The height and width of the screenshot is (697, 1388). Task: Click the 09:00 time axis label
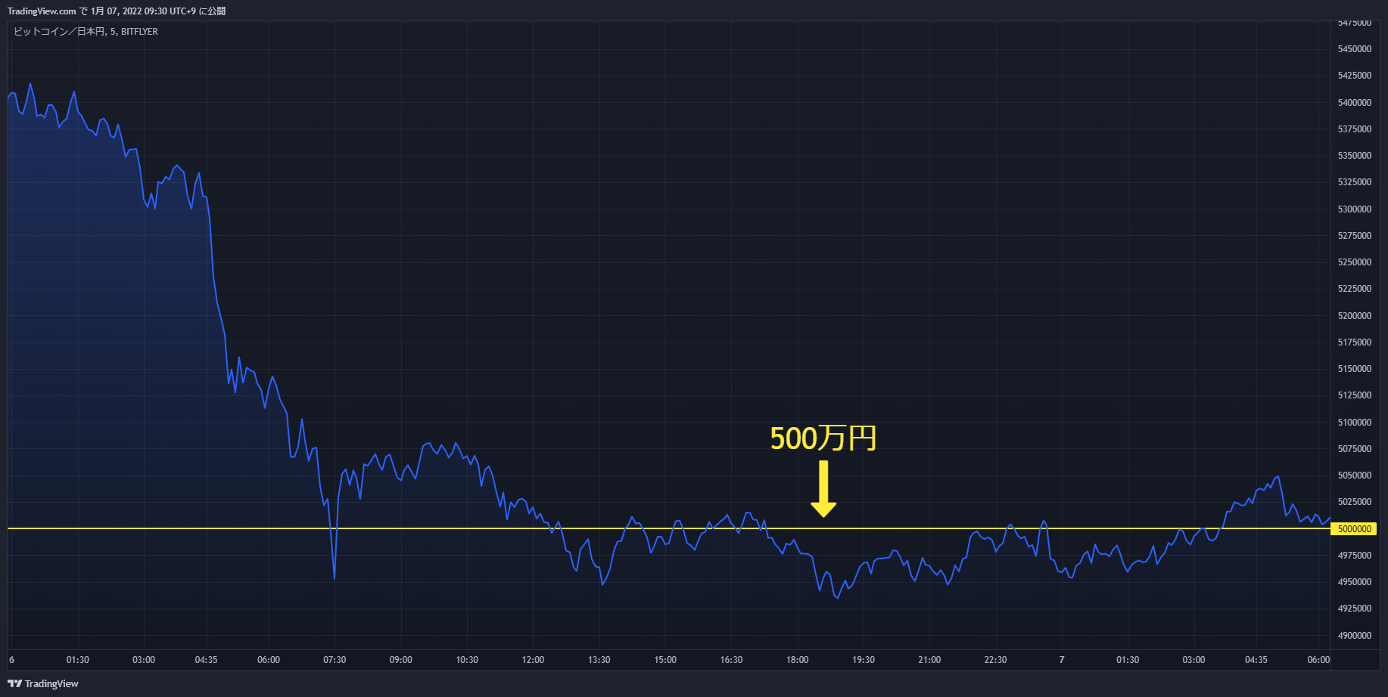click(401, 660)
